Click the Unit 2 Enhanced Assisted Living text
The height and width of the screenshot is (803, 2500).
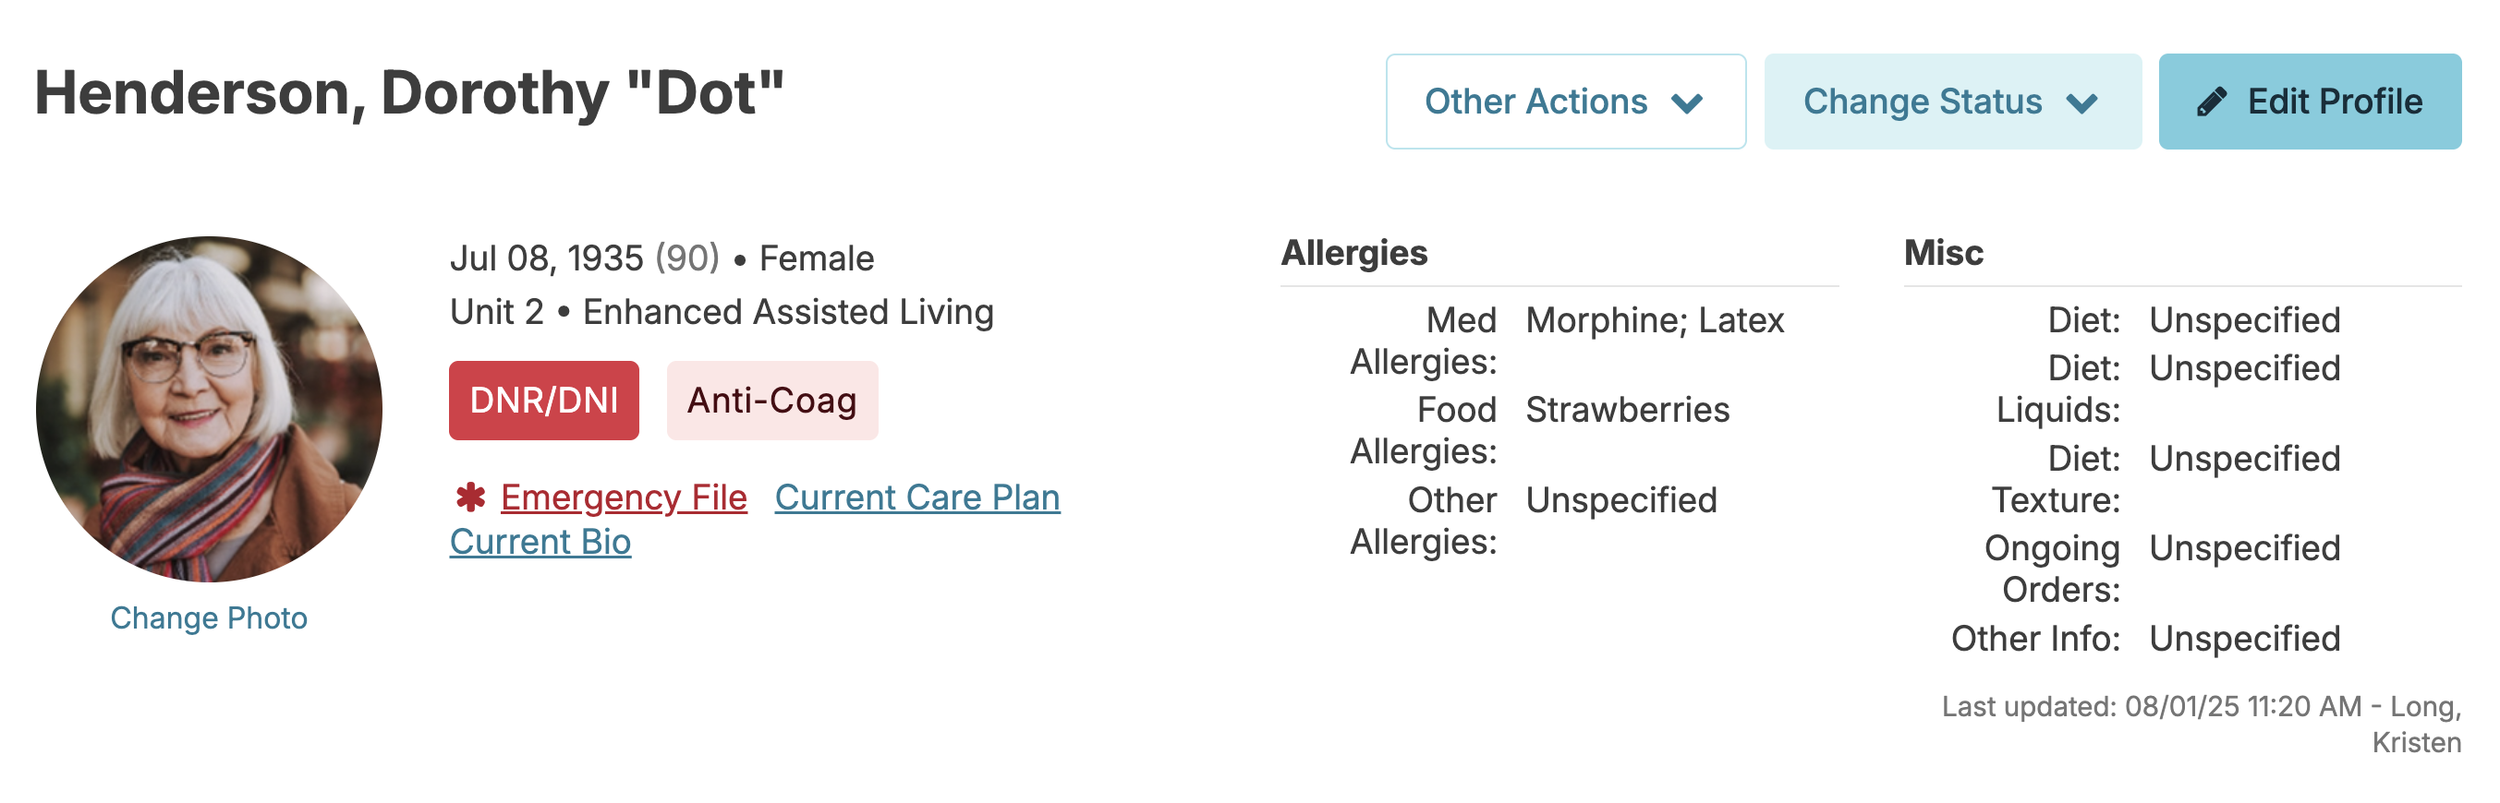coord(722,312)
